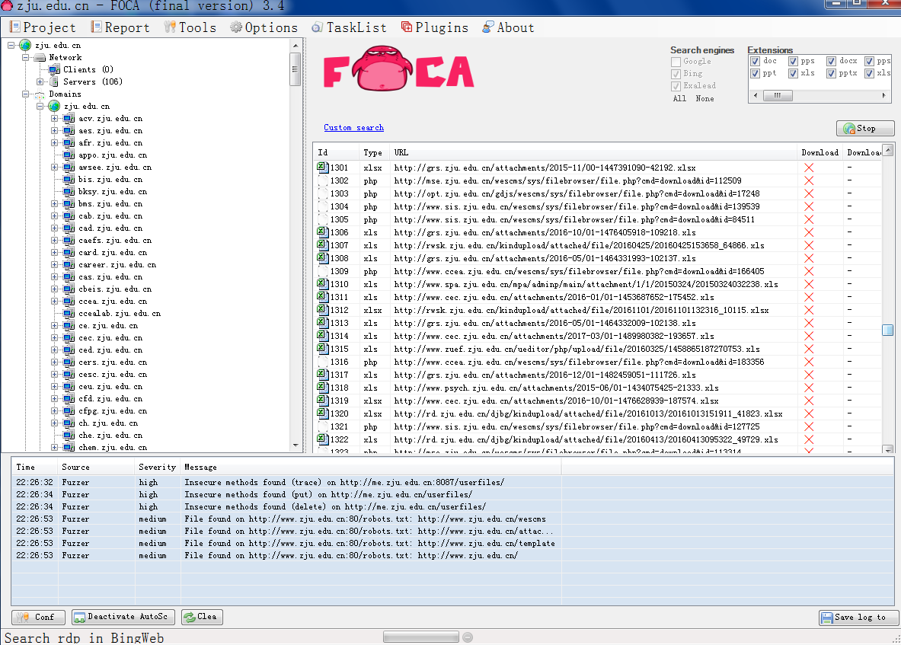The width and height of the screenshot is (901, 645).
Task: Expand the aes.zju.edu.cn subdomain node
Action: tap(55, 130)
